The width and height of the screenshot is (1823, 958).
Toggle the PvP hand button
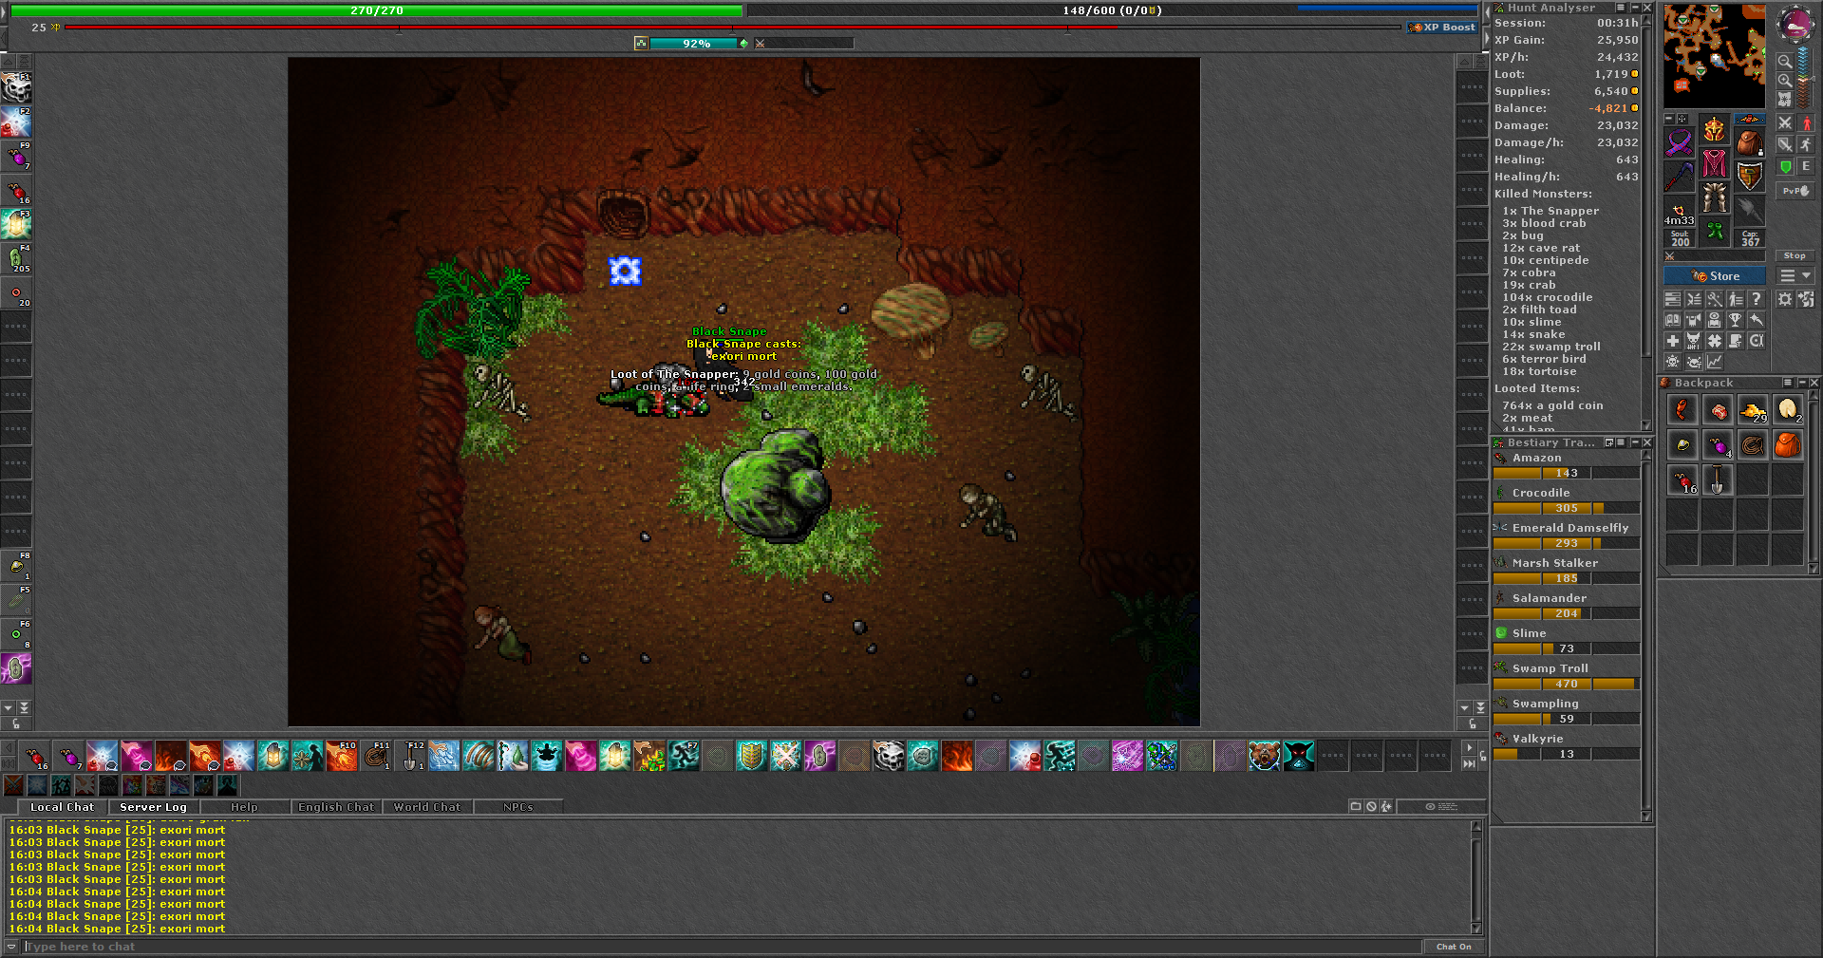click(x=1795, y=191)
